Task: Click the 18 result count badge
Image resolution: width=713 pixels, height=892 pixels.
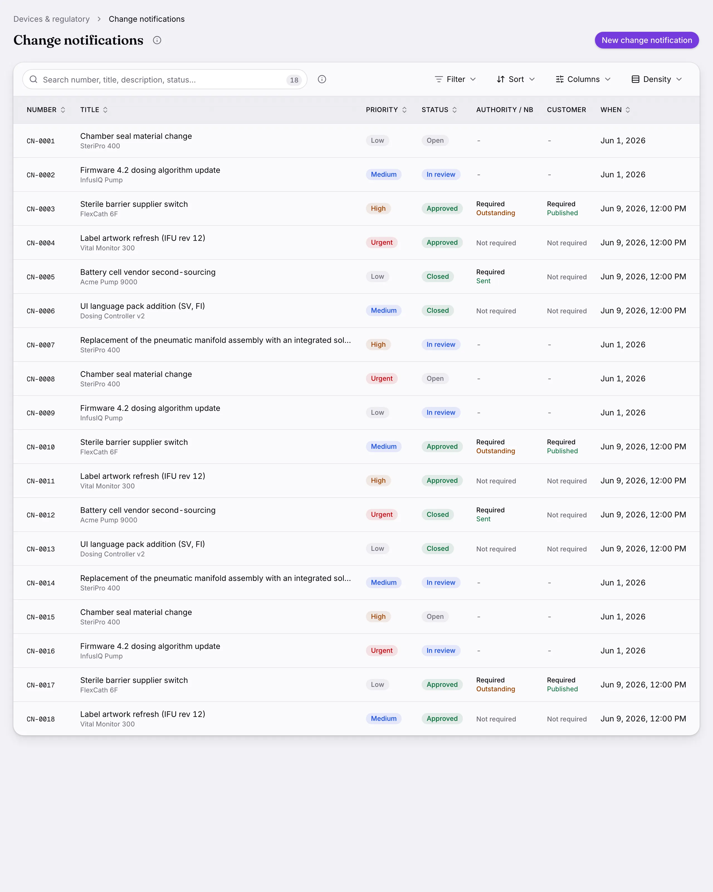Action: coord(294,80)
